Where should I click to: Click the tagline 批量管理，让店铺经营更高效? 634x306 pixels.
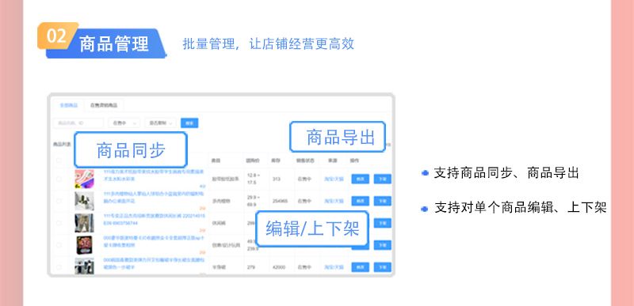(x=269, y=43)
